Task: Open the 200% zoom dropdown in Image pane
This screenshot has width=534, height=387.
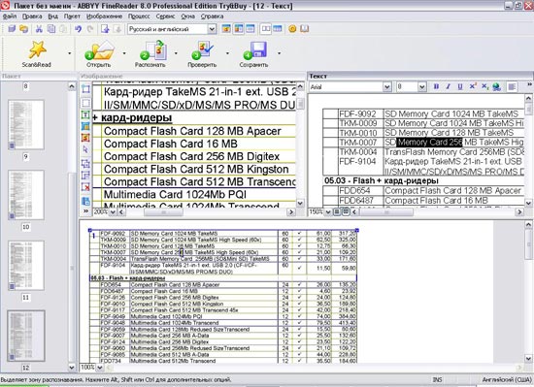Action: click(x=113, y=212)
